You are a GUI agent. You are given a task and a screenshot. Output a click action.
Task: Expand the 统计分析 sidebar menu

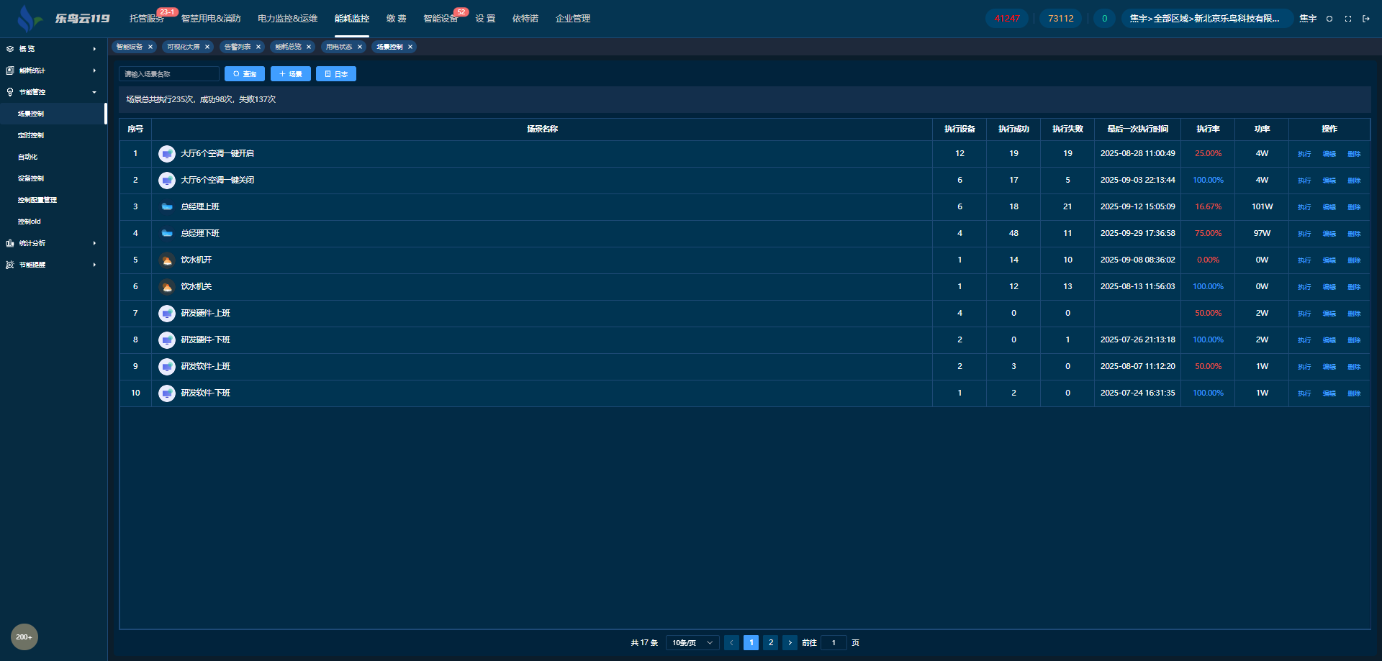(x=50, y=243)
